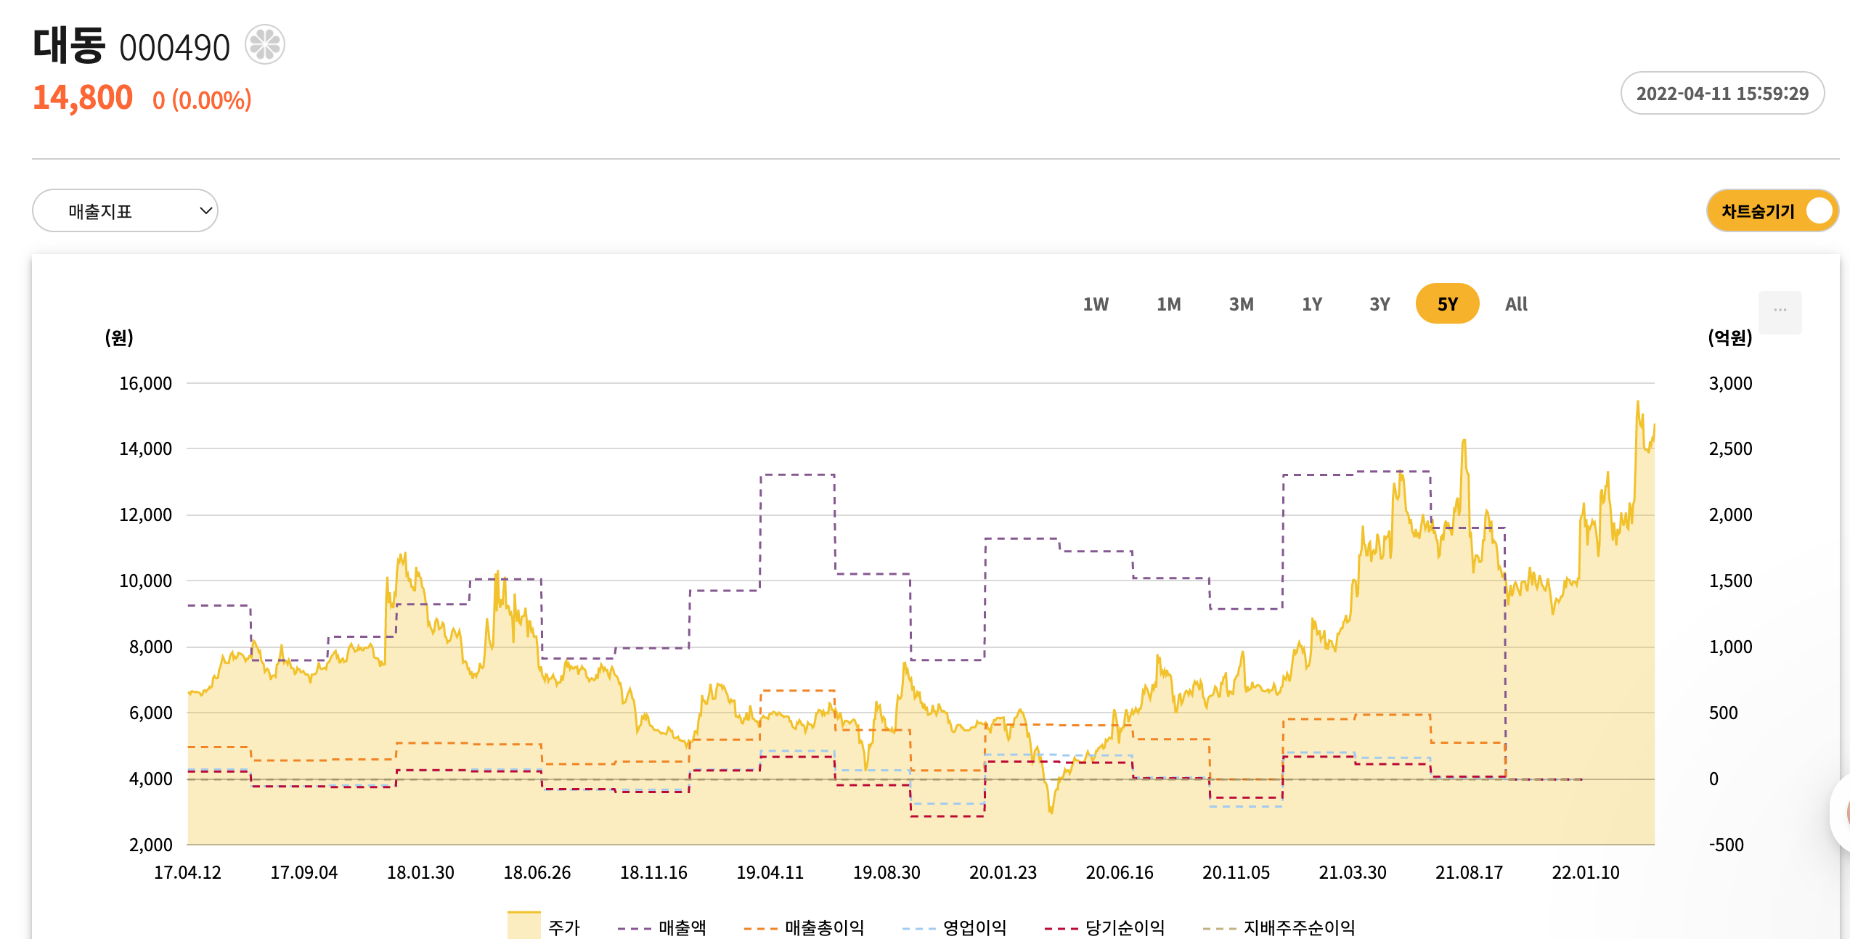Screen dimensions: 1850x939
Task: Select the 1Y period button
Action: (1311, 304)
